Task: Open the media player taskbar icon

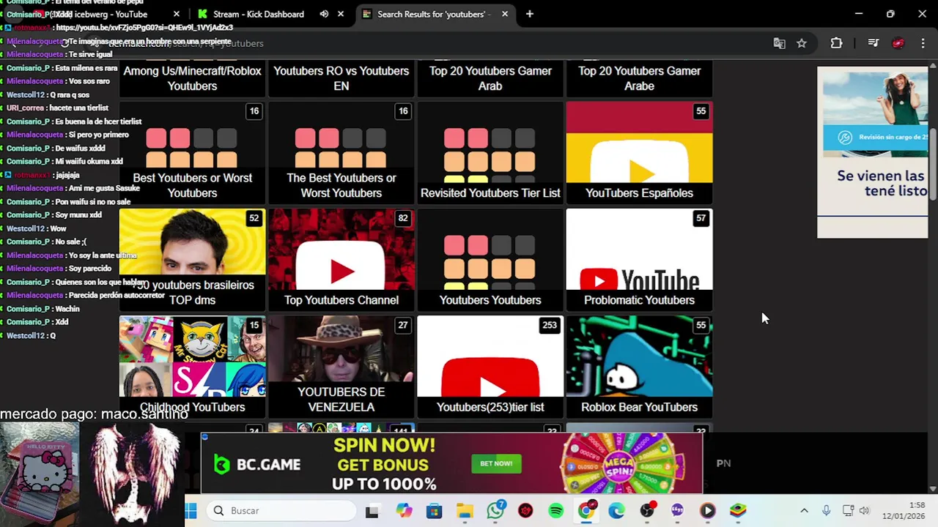Action: click(x=708, y=511)
